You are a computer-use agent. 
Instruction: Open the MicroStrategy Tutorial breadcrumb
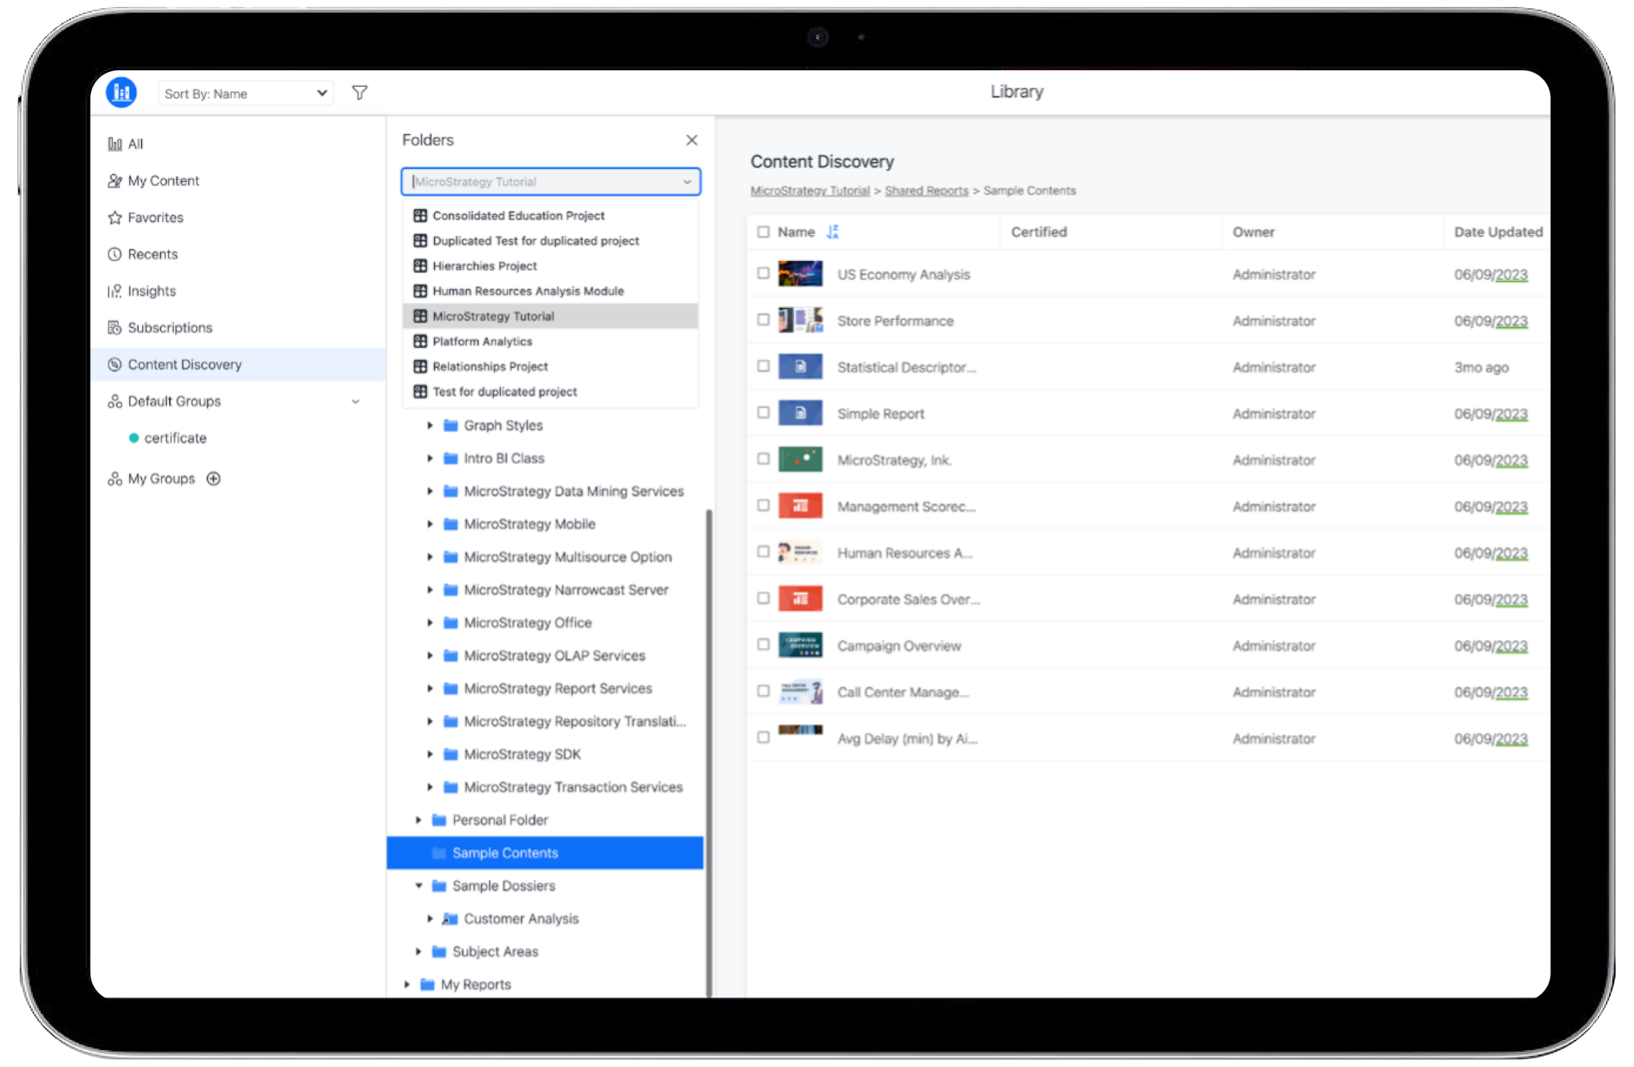coord(810,190)
